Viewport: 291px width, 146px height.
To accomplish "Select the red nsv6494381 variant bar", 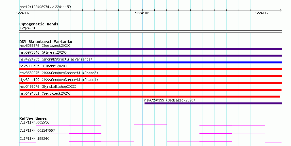I will click(x=149, y=97).
